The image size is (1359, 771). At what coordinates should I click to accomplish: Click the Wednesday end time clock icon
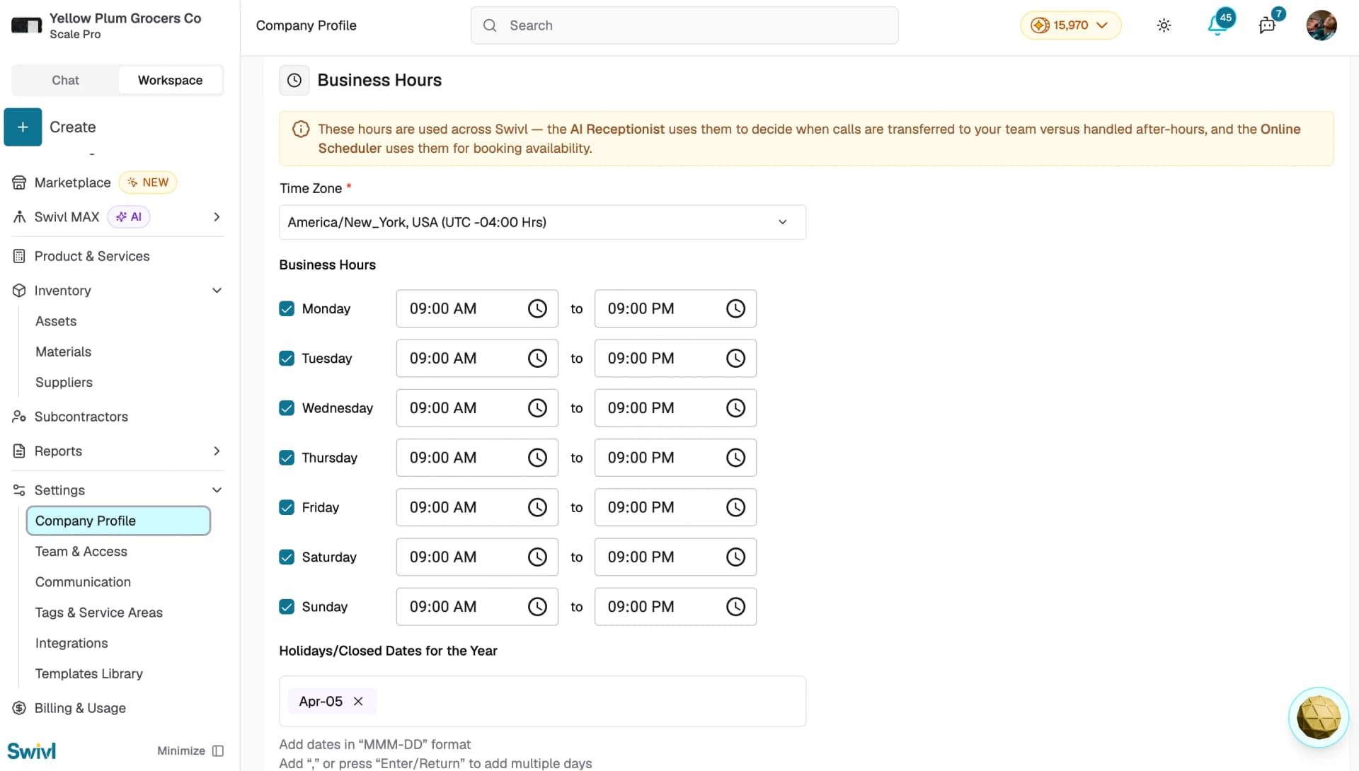click(x=735, y=407)
